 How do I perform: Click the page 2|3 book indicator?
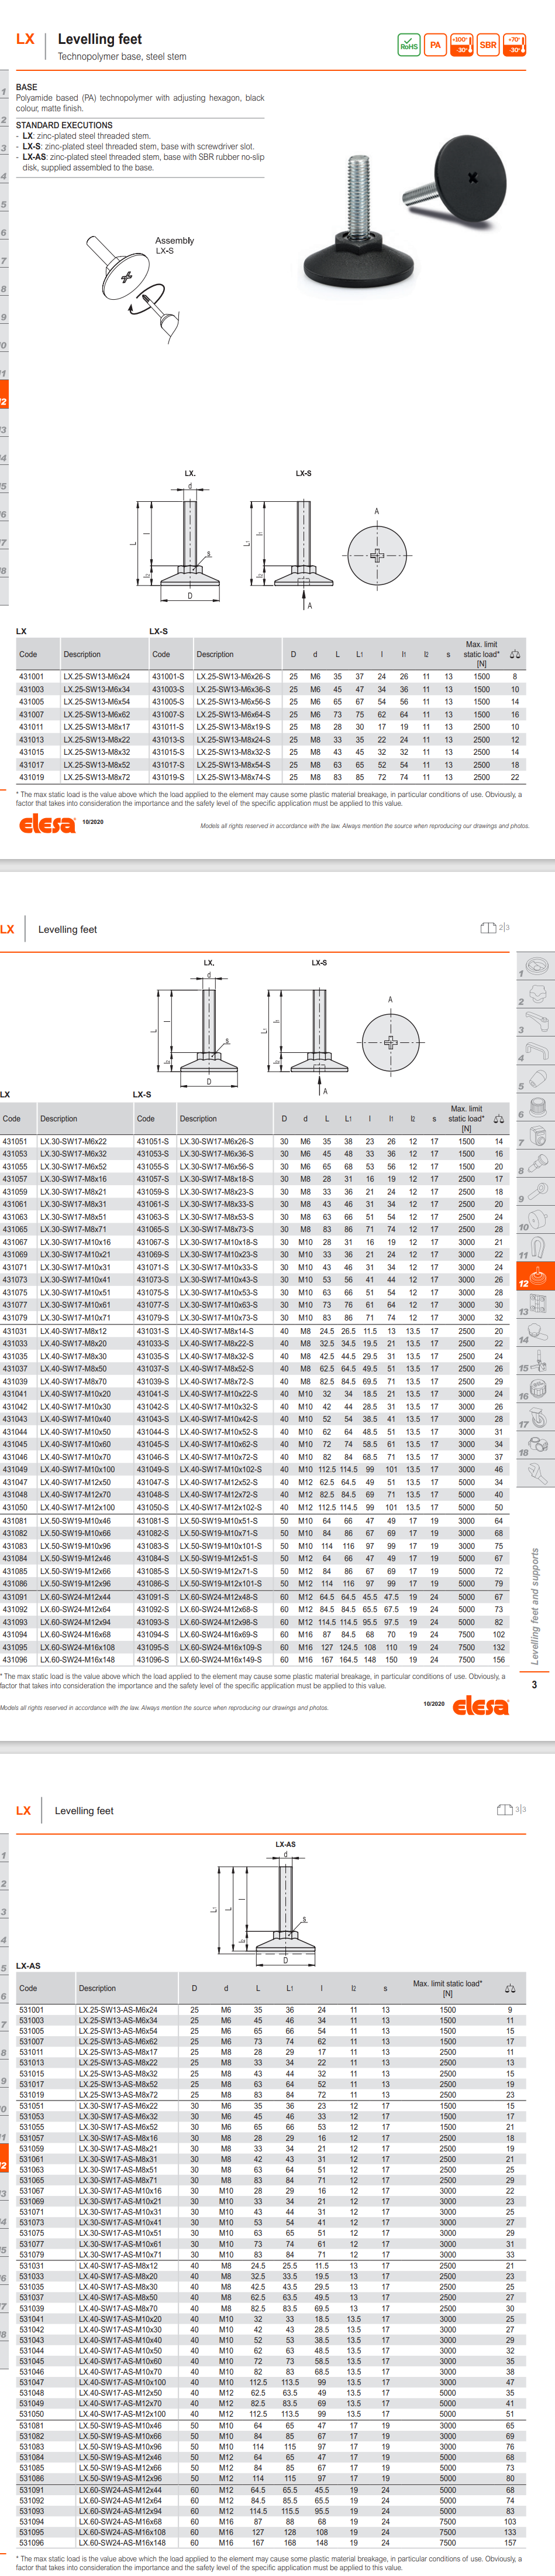495,928
